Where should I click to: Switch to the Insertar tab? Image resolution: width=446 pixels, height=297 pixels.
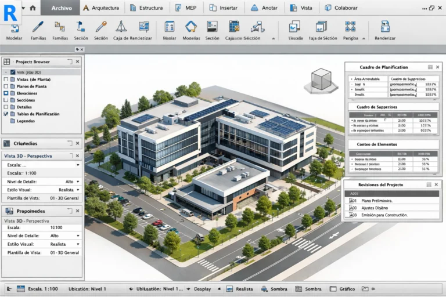[224, 8]
